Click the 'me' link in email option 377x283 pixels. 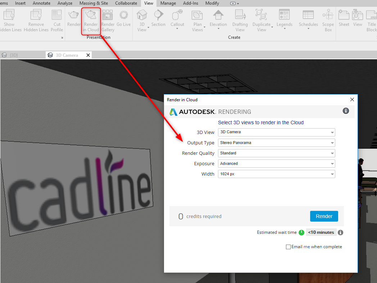tap(306, 247)
